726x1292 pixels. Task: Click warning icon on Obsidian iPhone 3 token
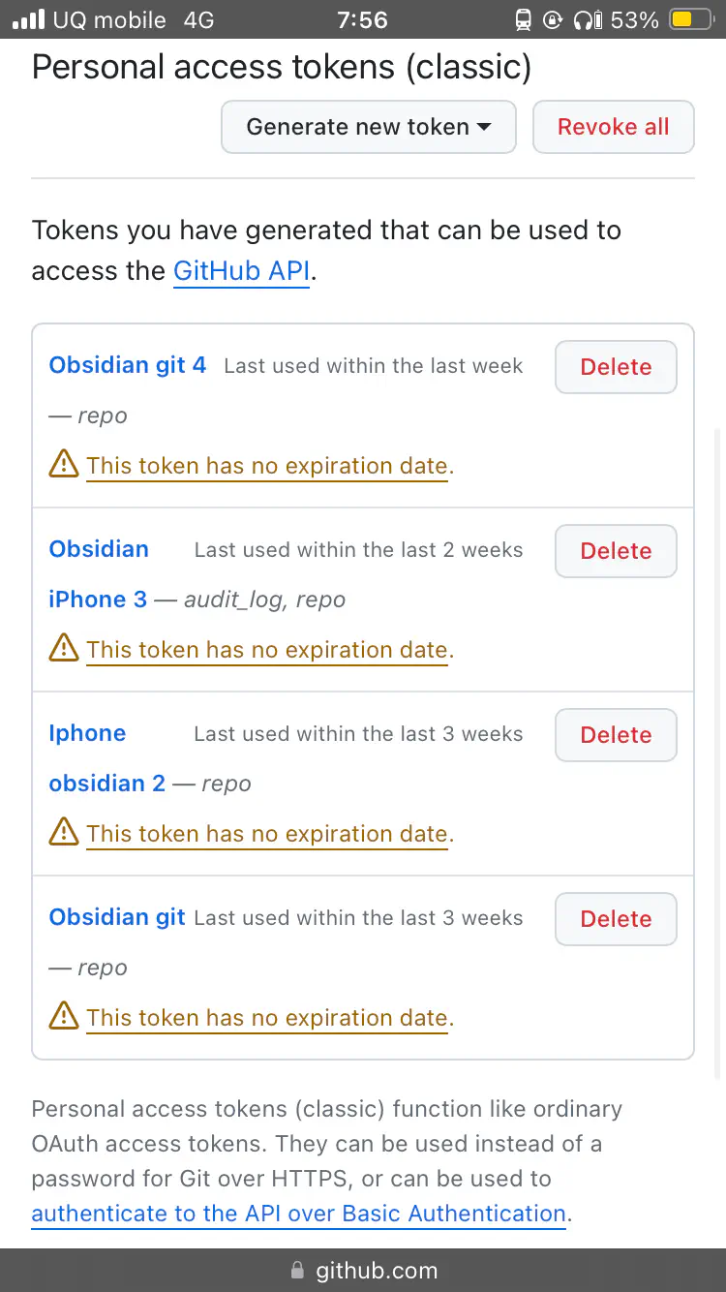tap(64, 649)
